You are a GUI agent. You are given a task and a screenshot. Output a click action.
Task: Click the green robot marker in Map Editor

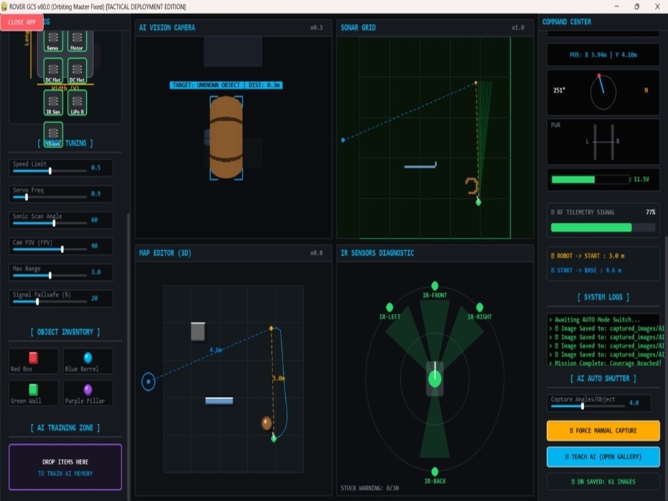tap(274, 438)
